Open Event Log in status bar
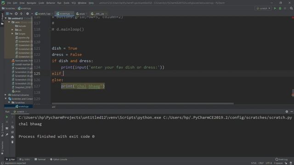294x165 pixels. pyautogui.click(x=281, y=159)
